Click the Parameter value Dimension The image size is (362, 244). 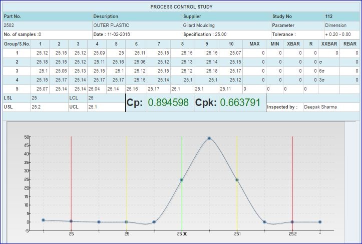pos(340,25)
